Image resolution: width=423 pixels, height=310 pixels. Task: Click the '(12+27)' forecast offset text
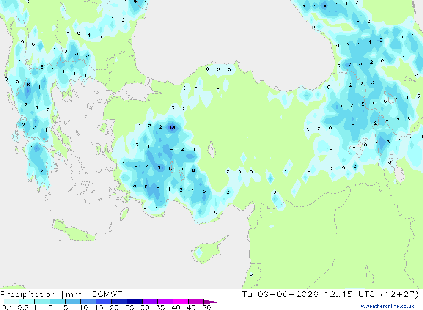(400, 294)
